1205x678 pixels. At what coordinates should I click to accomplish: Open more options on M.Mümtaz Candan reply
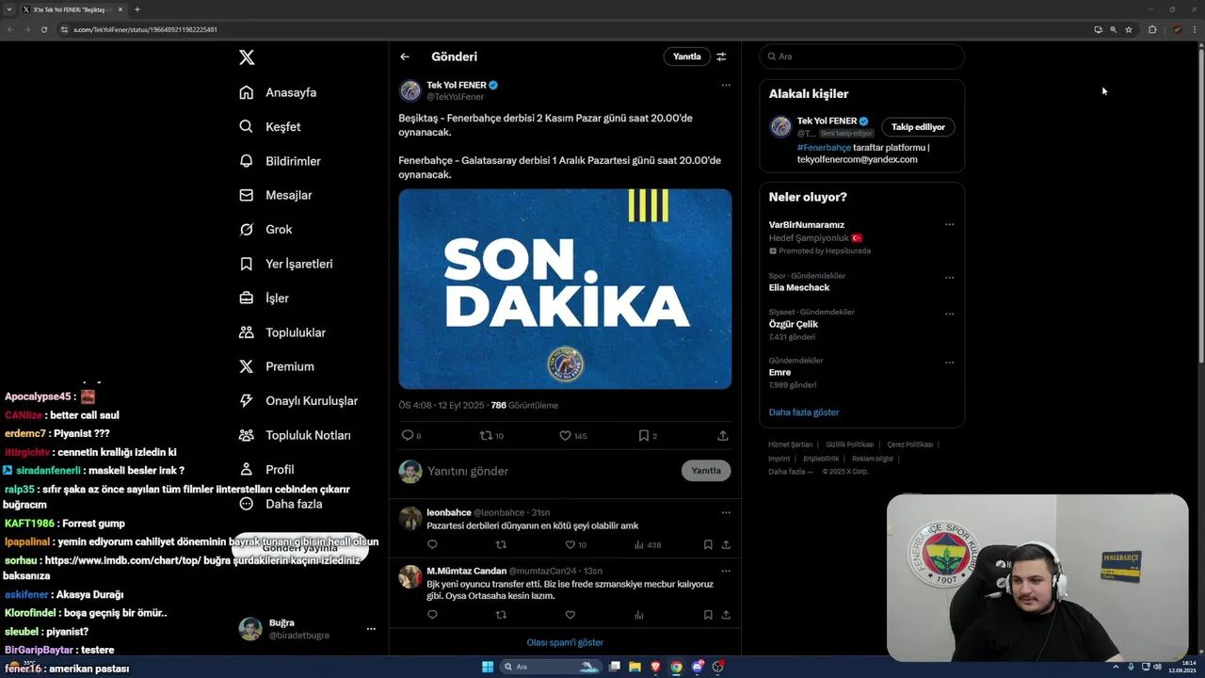tap(726, 571)
